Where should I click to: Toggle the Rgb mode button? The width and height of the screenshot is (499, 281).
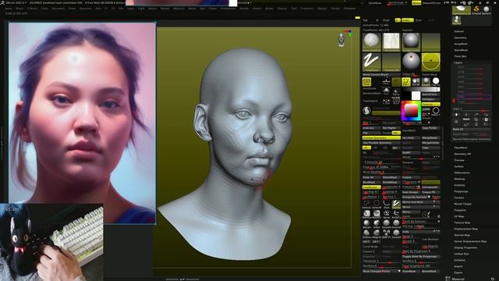pyautogui.click(x=366, y=20)
